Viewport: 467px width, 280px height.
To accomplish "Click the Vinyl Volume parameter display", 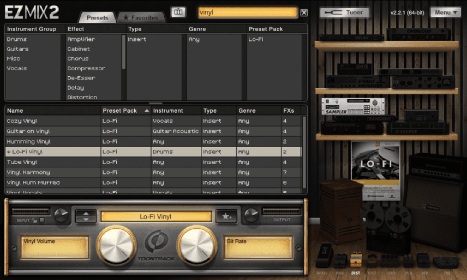I will pyautogui.click(x=55, y=247).
